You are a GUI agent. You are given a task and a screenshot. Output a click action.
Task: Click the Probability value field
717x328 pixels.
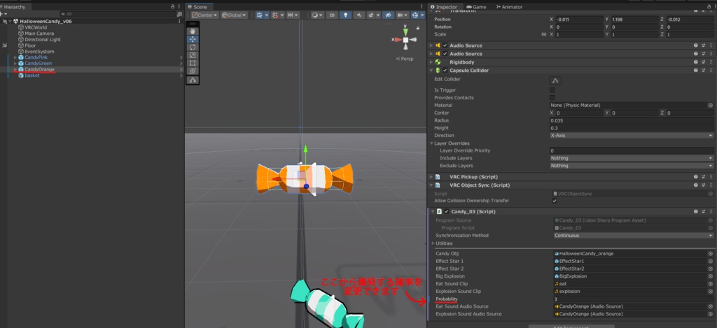[633, 299]
